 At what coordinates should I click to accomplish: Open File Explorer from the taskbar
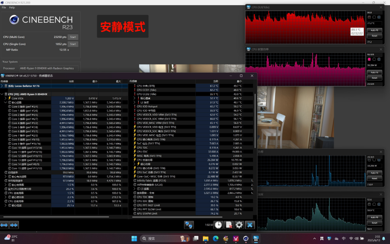coord(205,239)
